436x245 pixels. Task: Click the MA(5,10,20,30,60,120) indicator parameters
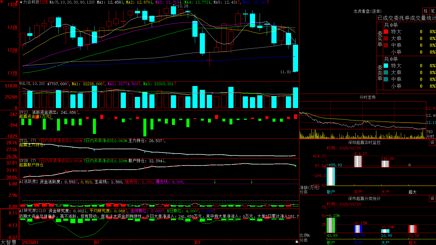pyautogui.click(x=72, y=2)
